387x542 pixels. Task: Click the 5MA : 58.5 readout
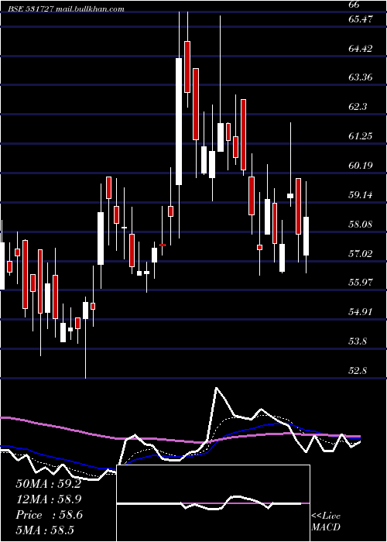coord(45,530)
